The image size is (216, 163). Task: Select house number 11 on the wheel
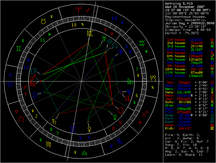tap(42, 40)
